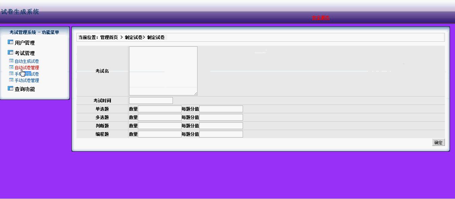
Task: Click the small icon beside 自动试卷管理
Action: (11, 67)
